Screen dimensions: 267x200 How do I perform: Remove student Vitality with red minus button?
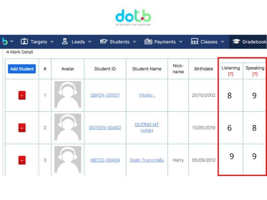click(x=22, y=95)
